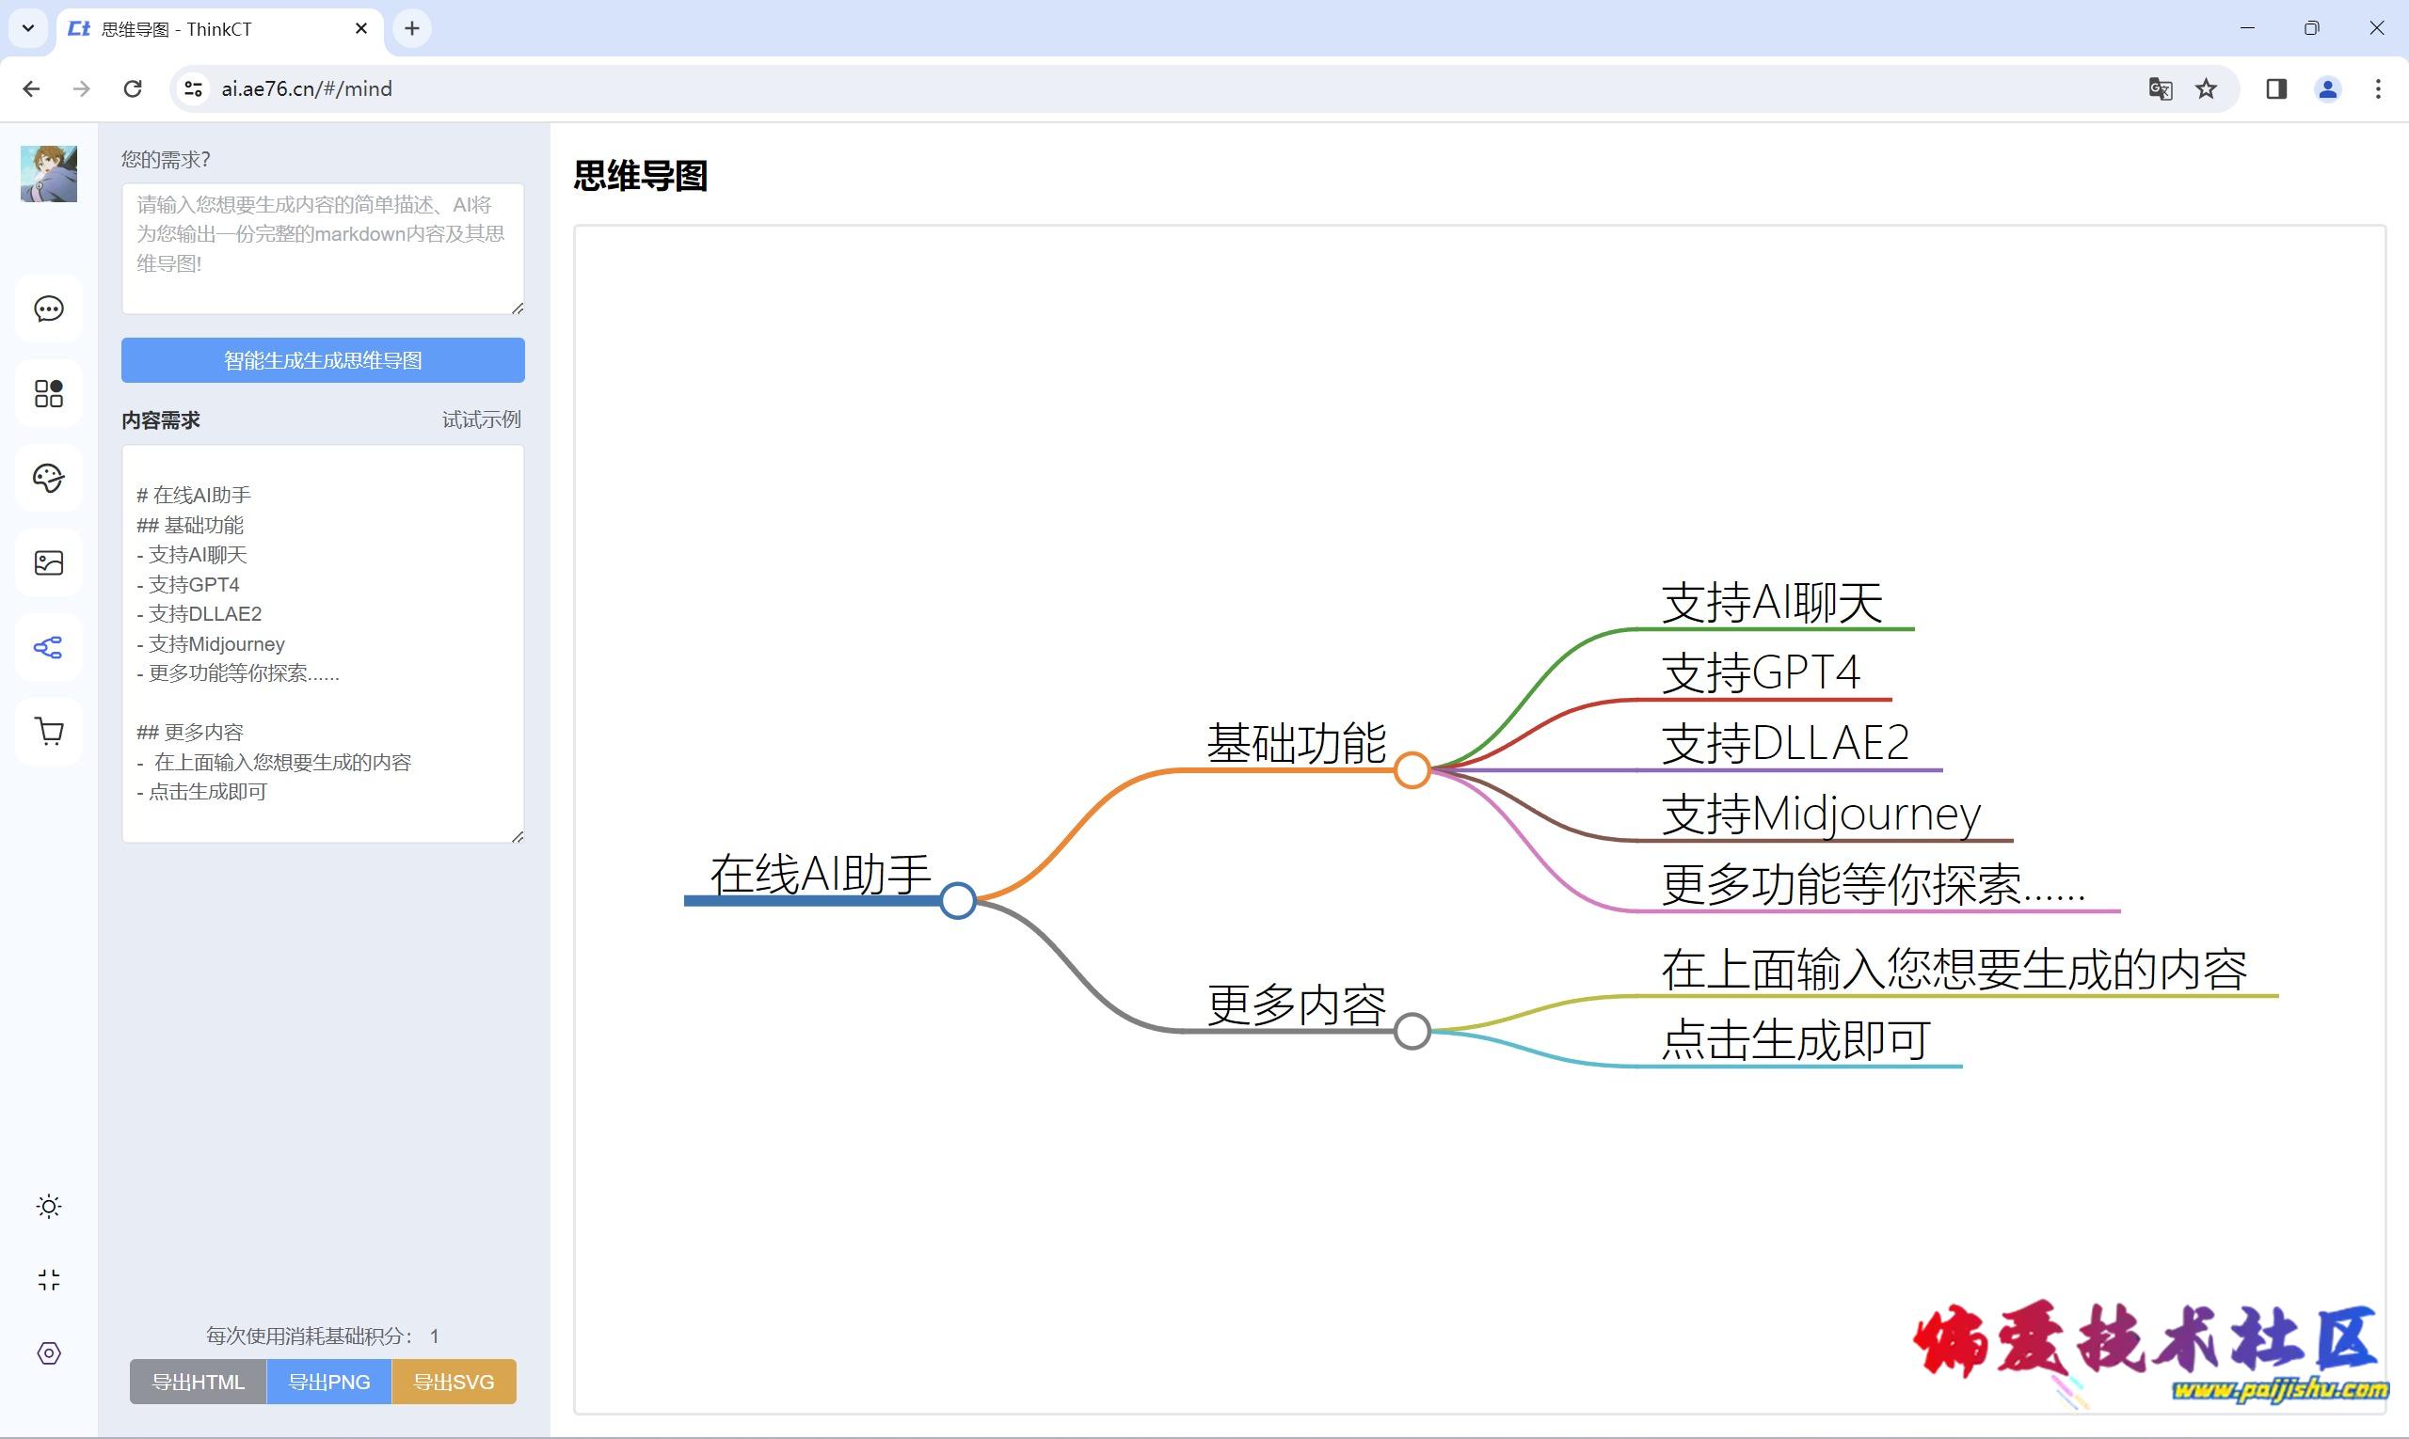The width and height of the screenshot is (2409, 1439).
Task: Collapse the 基础功能 node circle
Action: coord(1412,770)
